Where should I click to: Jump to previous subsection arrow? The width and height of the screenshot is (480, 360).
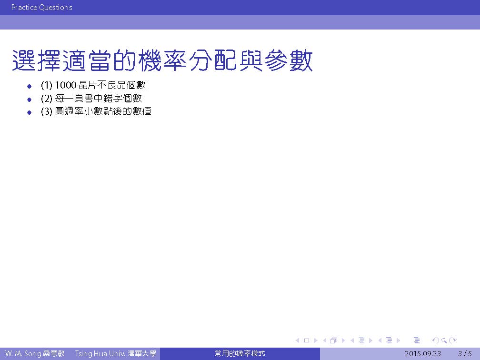point(353,340)
